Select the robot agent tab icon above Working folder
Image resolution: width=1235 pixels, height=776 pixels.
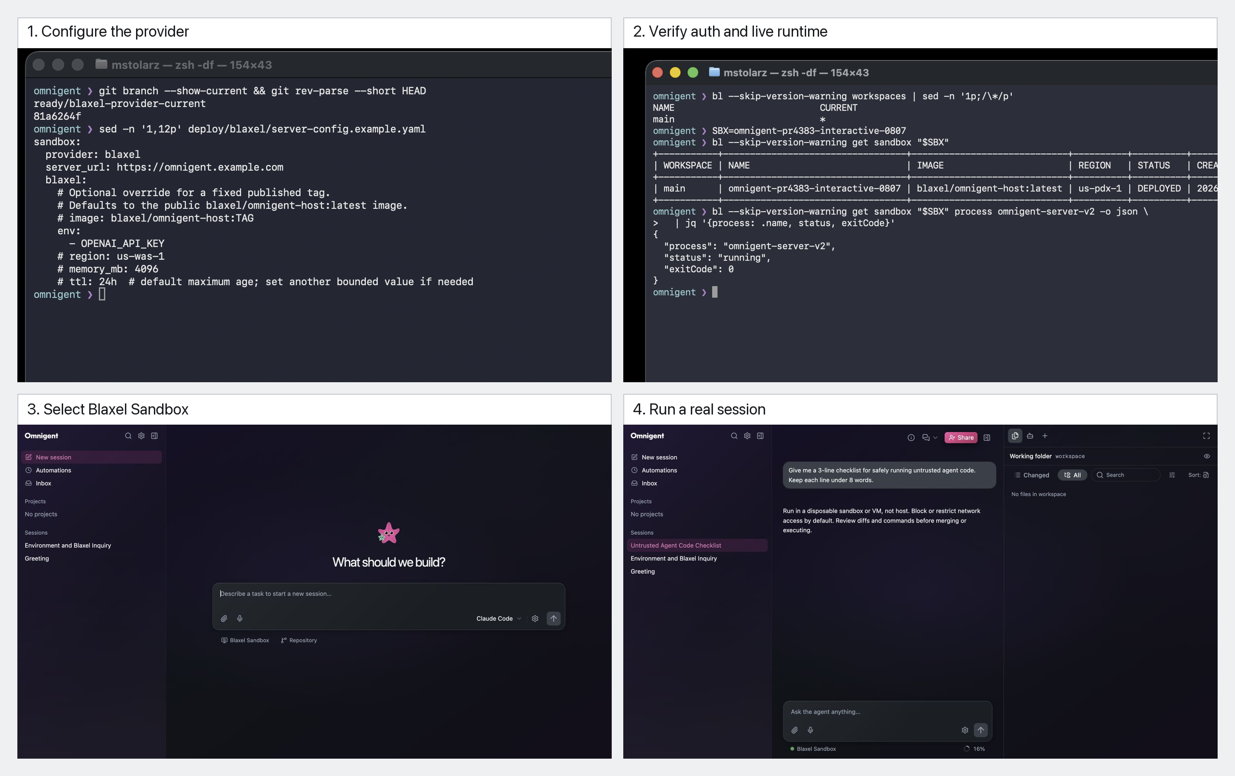click(1030, 436)
